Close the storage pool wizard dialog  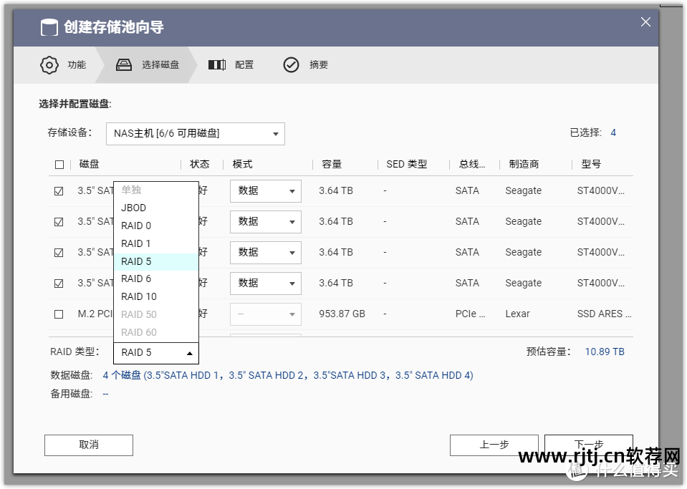tap(645, 22)
